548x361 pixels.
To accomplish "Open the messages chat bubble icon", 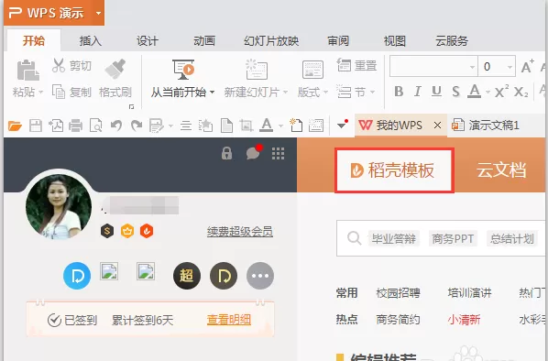I will (x=253, y=152).
